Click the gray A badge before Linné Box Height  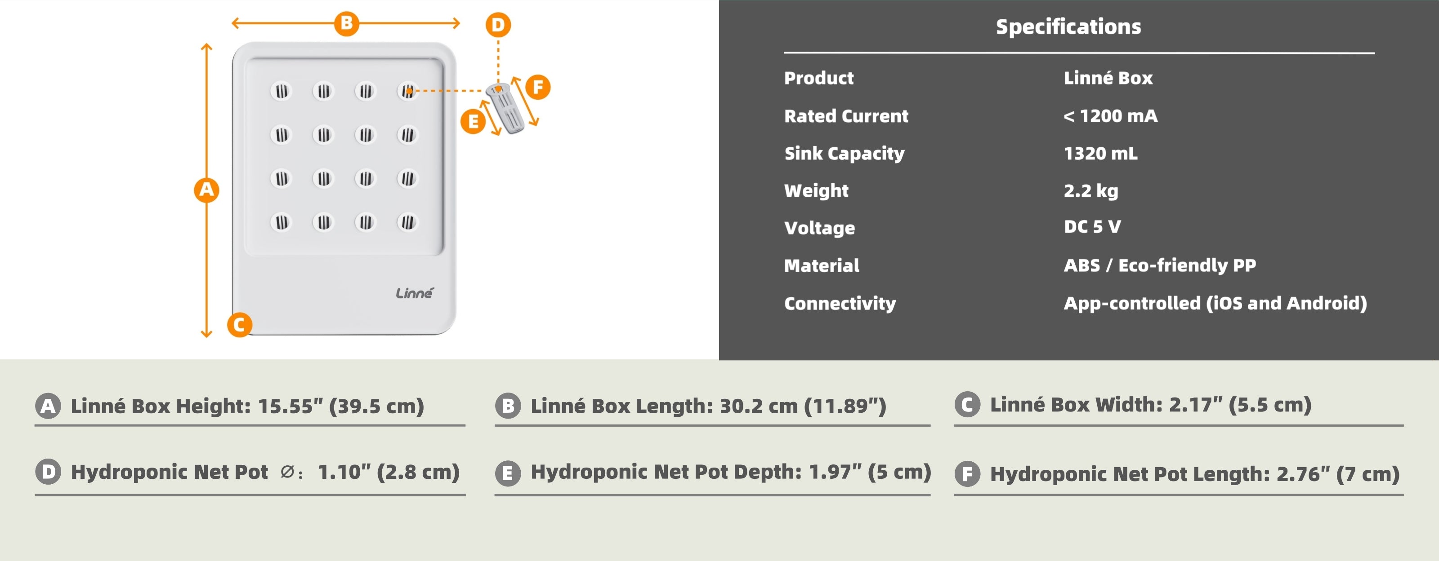coord(48,406)
